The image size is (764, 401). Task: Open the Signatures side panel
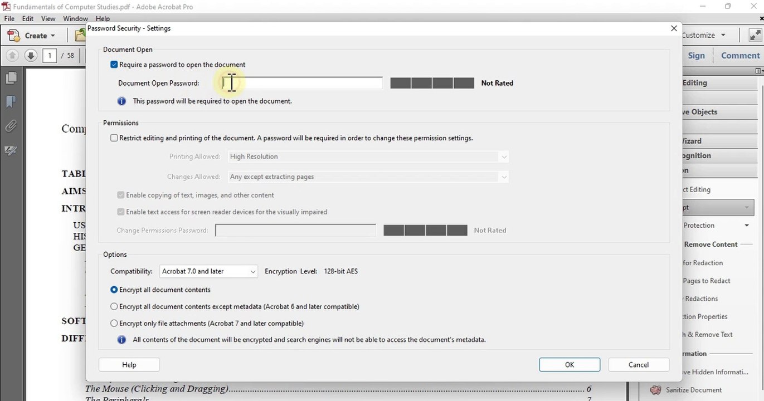(x=11, y=150)
